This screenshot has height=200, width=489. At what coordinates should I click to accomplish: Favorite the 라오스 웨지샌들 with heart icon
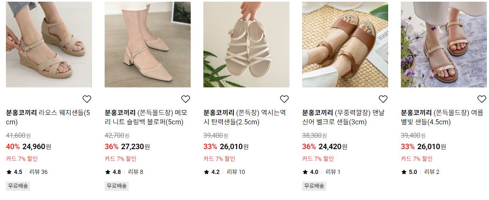(86, 99)
